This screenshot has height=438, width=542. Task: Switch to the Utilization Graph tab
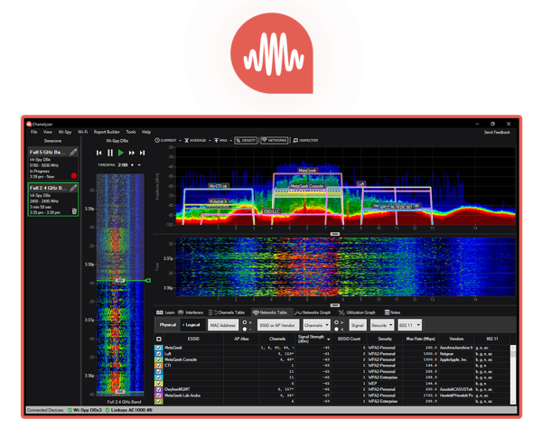click(358, 312)
